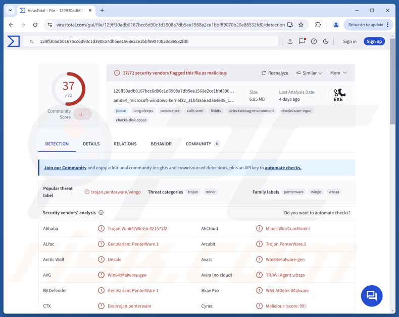The width and height of the screenshot is (399, 317).
Task: Switch to the COMMUNITY tab
Action: point(203,144)
